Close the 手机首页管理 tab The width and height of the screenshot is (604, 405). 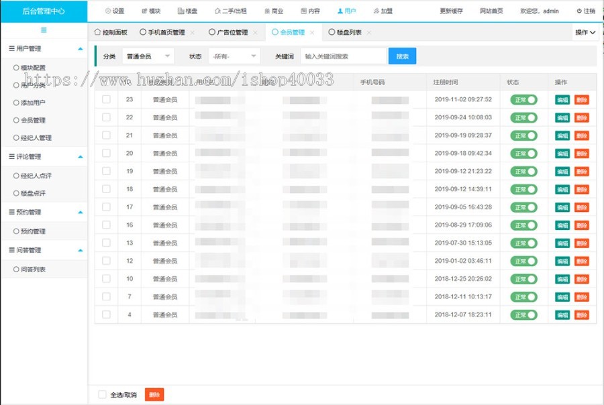[193, 33]
